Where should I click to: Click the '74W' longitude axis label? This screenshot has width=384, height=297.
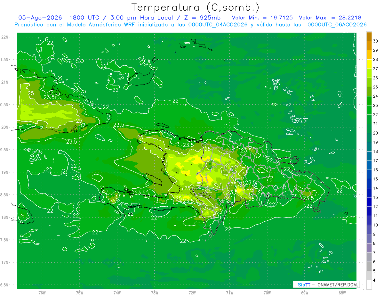117,293
